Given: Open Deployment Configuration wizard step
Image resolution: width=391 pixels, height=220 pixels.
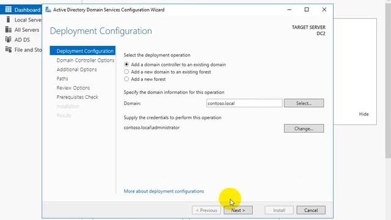Looking at the screenshot, I should click(82, 51).
